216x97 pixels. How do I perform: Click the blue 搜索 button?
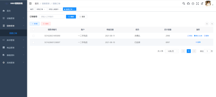point(71,17)
